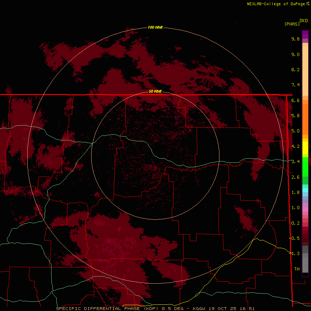Image resolution: width=311 pixels, height=311 pixels.
Task: Click the 1.8 value on the scale
Action: [295, 192]
